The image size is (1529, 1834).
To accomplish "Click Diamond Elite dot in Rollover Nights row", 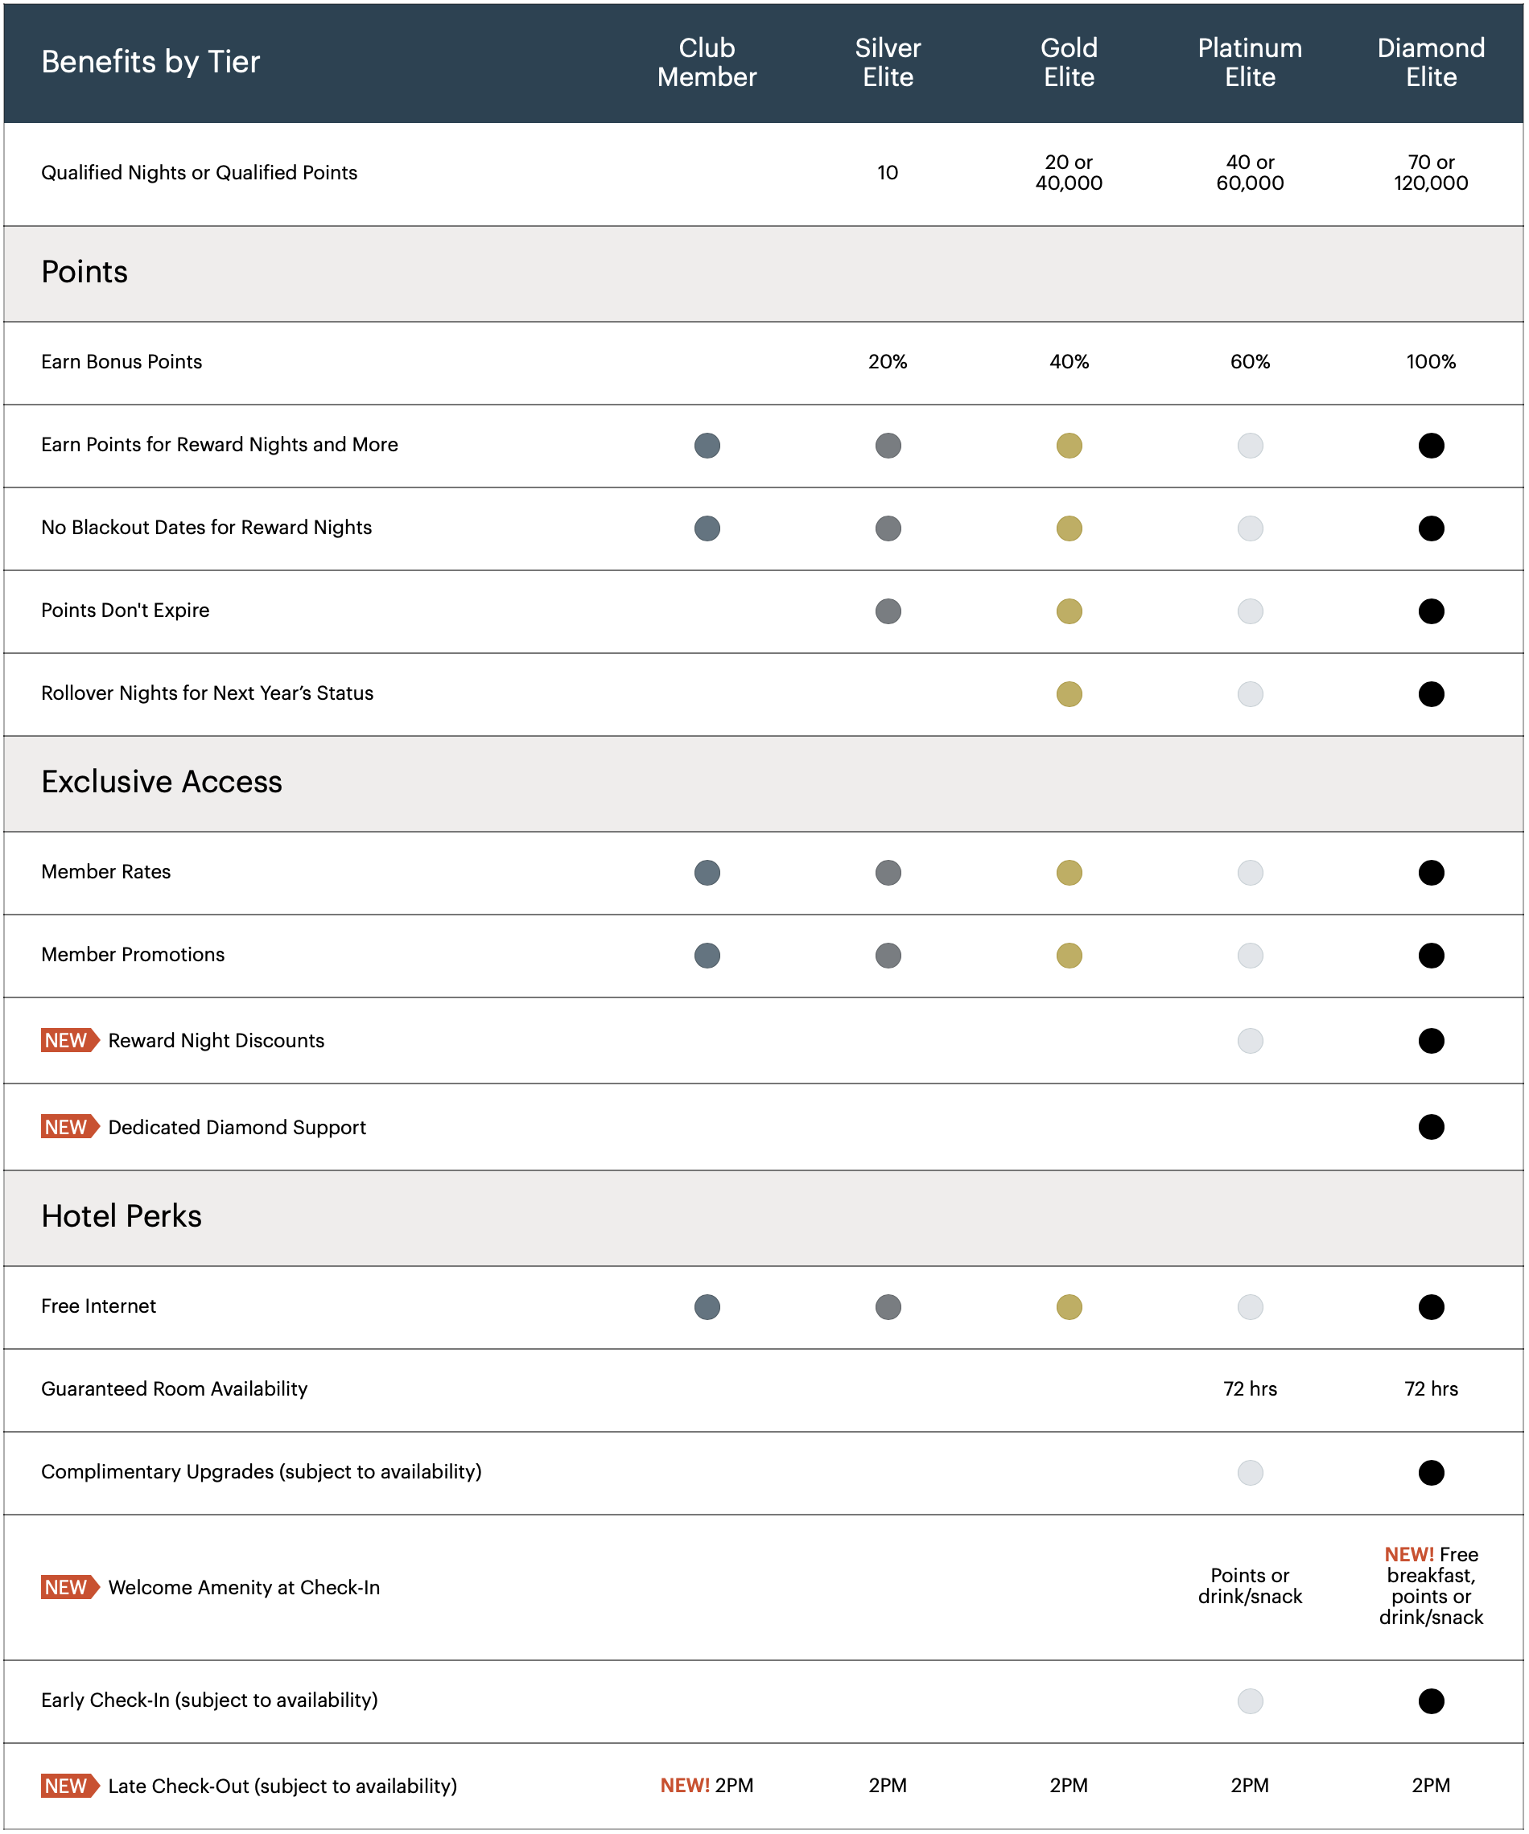I will tap(1430, 694).
